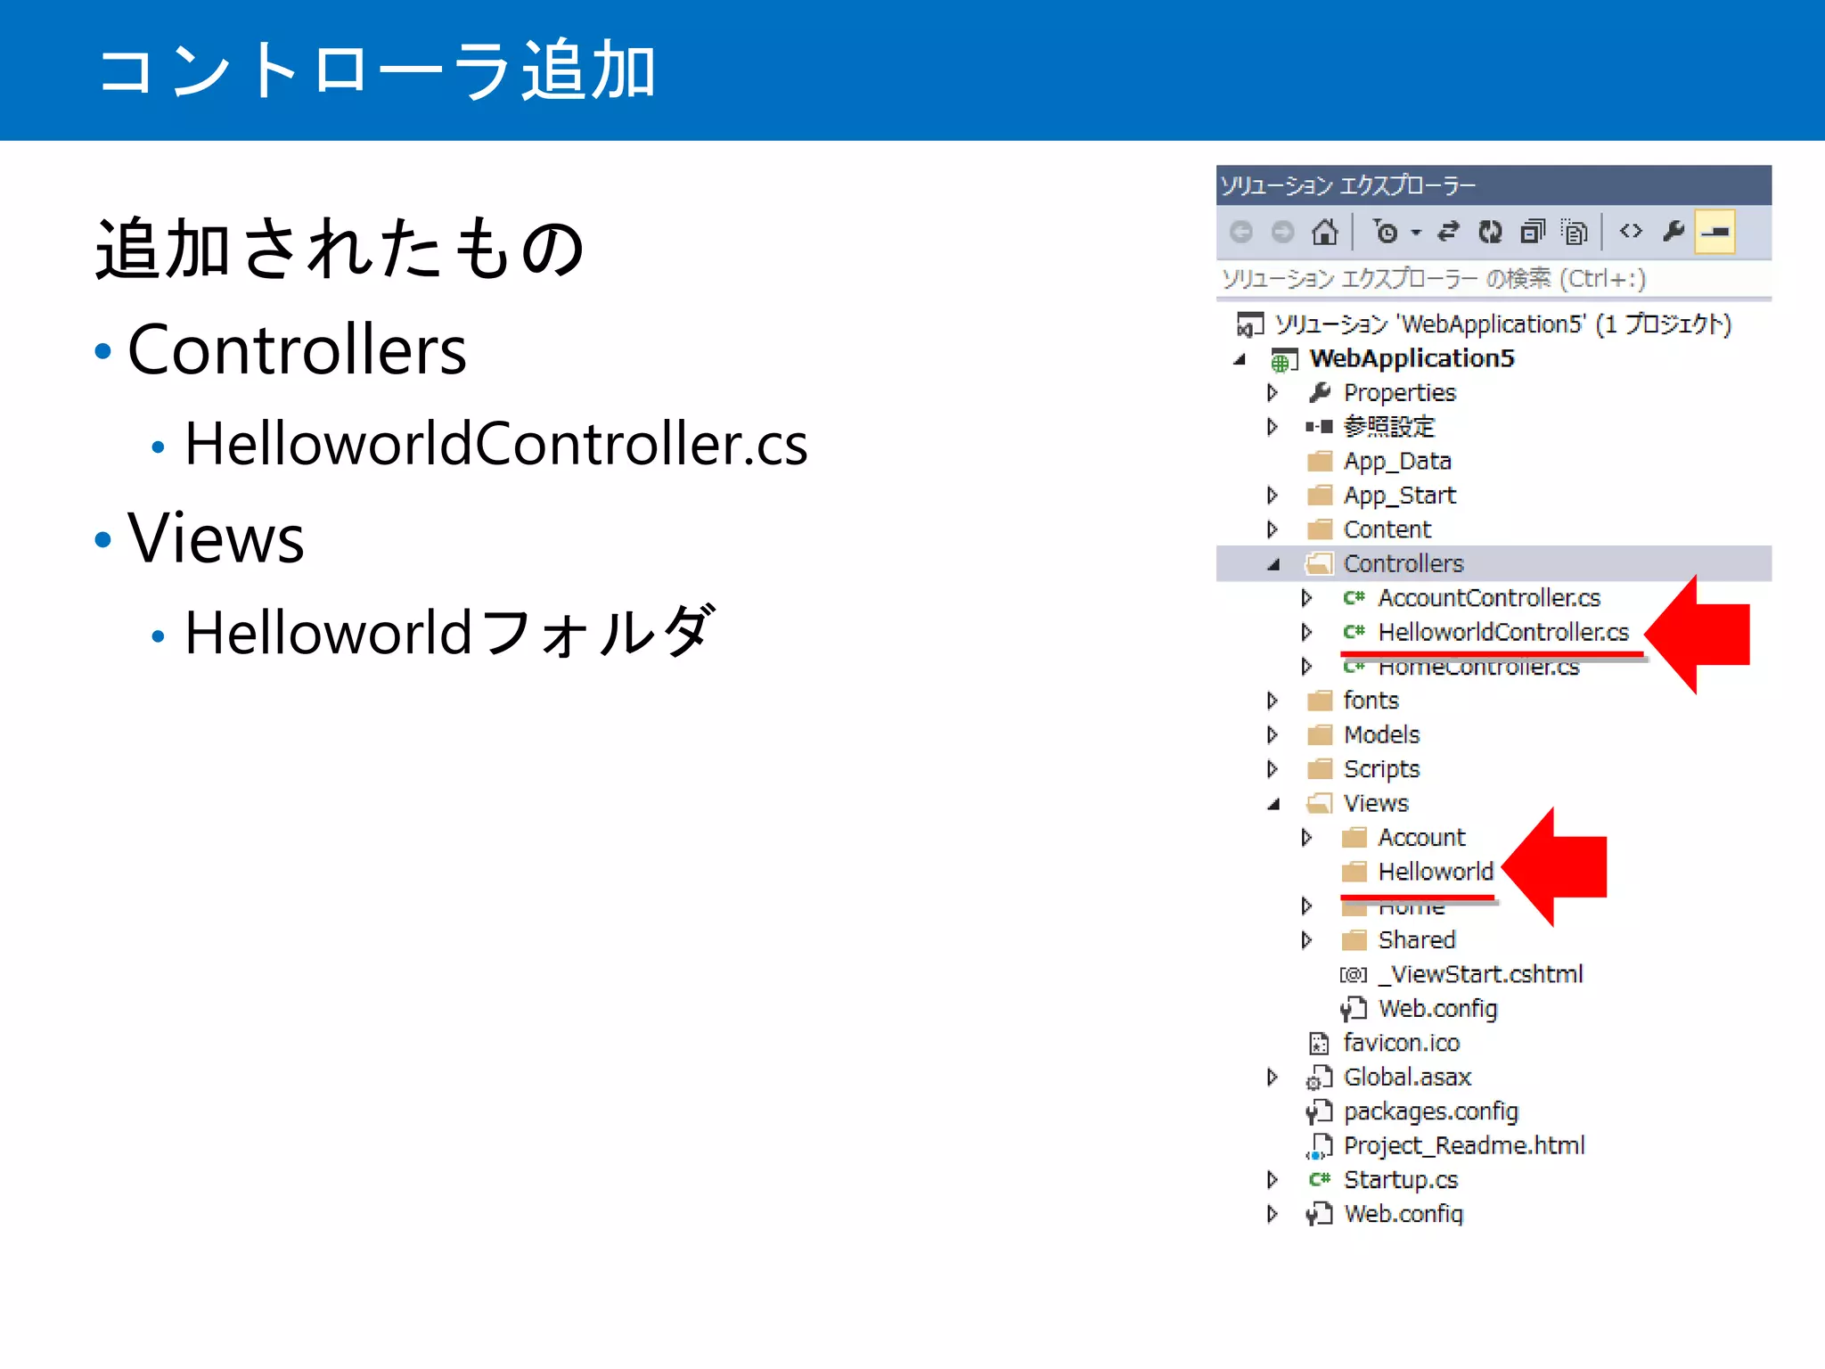Click the open folder icon beside Controllers
The image size is (1825, 1369).
coord(1319,563)
